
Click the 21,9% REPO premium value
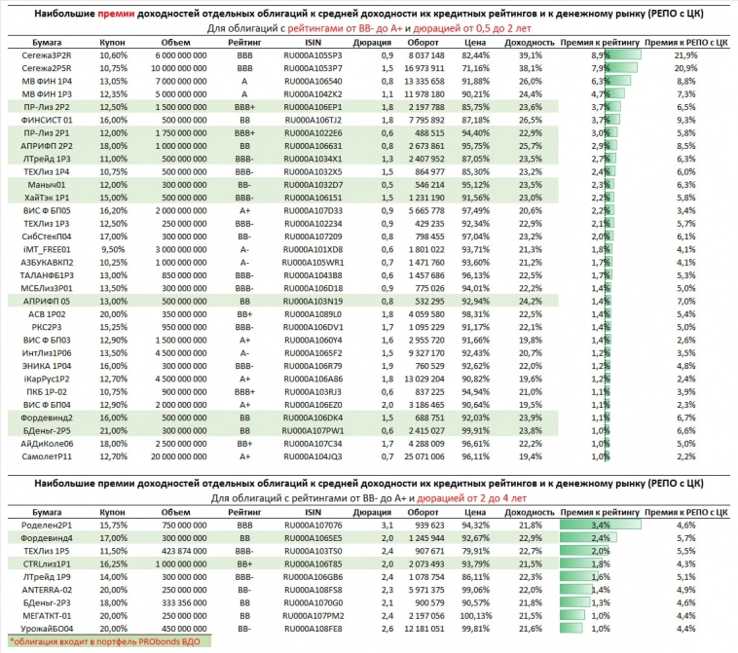pos(685,56)
